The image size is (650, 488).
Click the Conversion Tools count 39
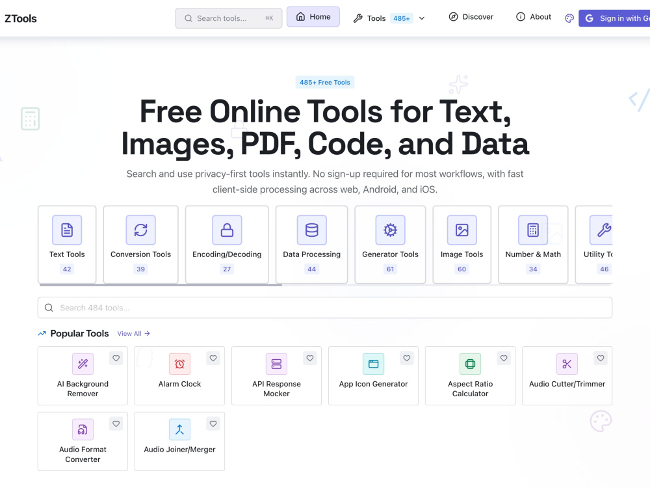tap(140, 269)
